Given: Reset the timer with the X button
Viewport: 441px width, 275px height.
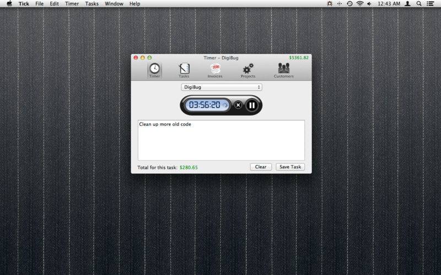Looking at the screenshot, I should 238,105.
